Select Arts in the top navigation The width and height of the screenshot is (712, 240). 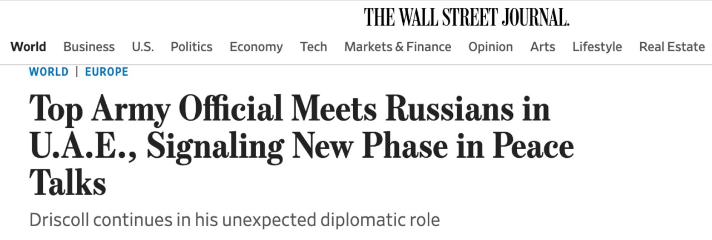click(x=542, y=47)
